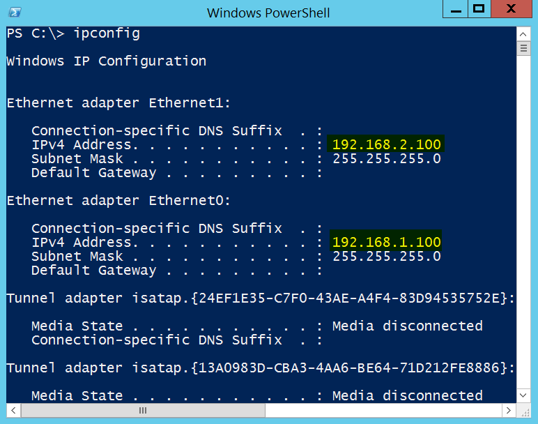Click the horizontal scrollbar right arrow
Image resolution: width=538 pixels, height=424 pixels.
(x=509, y=410)
